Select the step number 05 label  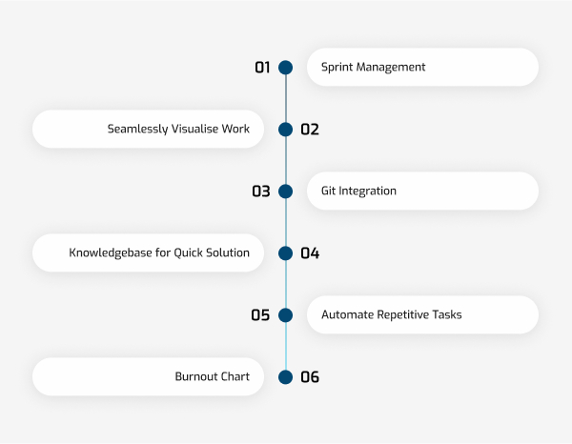260,315
